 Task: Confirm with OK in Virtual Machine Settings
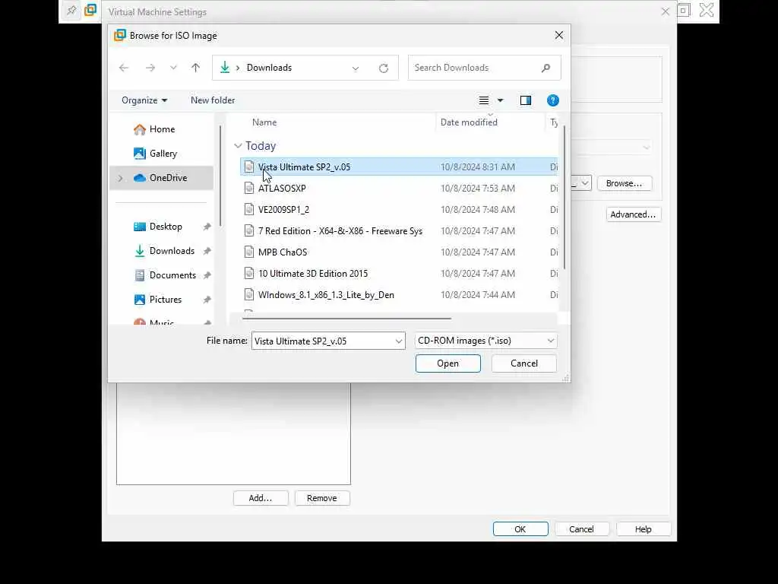[x=520, y=529]
